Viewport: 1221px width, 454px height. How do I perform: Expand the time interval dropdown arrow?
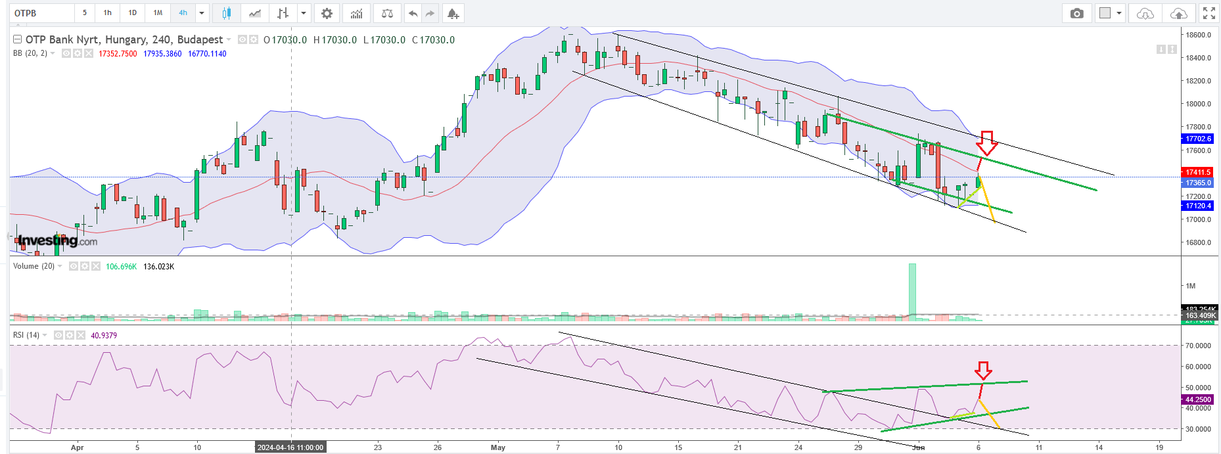(202, 13)
